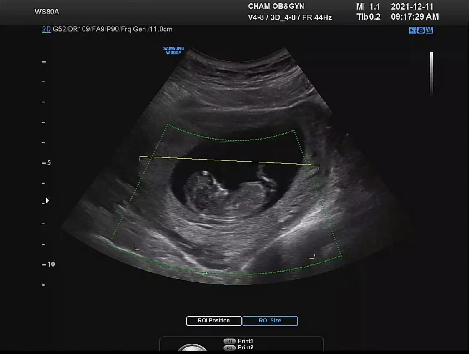This screenshot has width=469, height=354.
Task: Click the focus position arrow on depth scale
Action: [47, 200]
